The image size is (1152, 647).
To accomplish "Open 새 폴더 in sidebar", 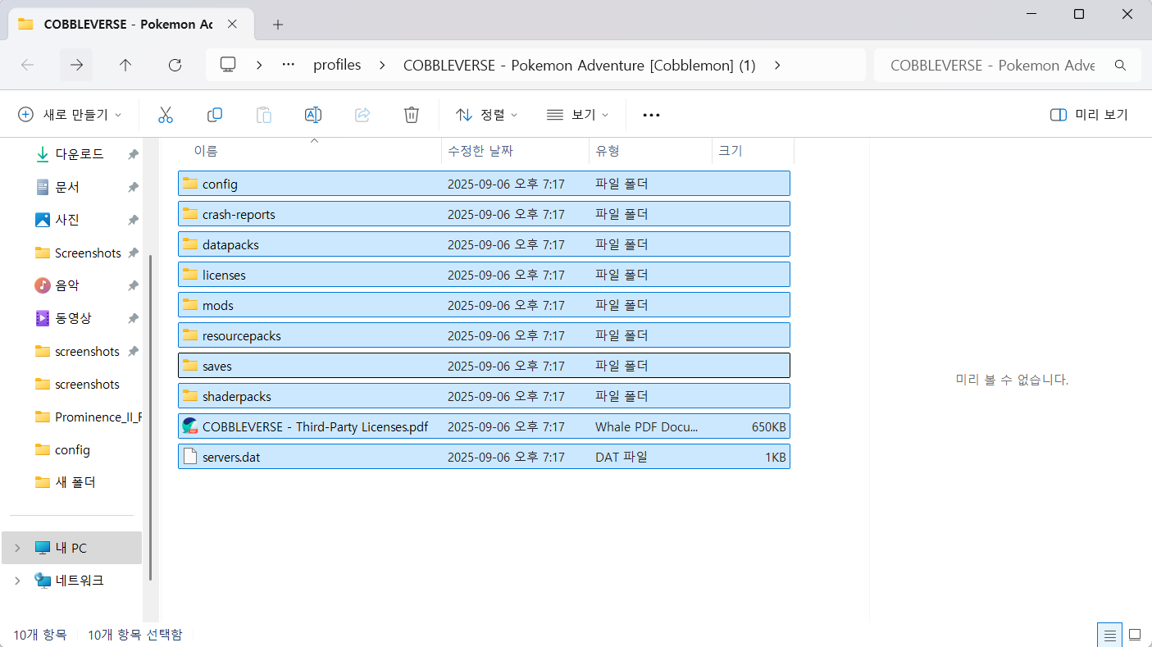I will (x=76, y=482).
